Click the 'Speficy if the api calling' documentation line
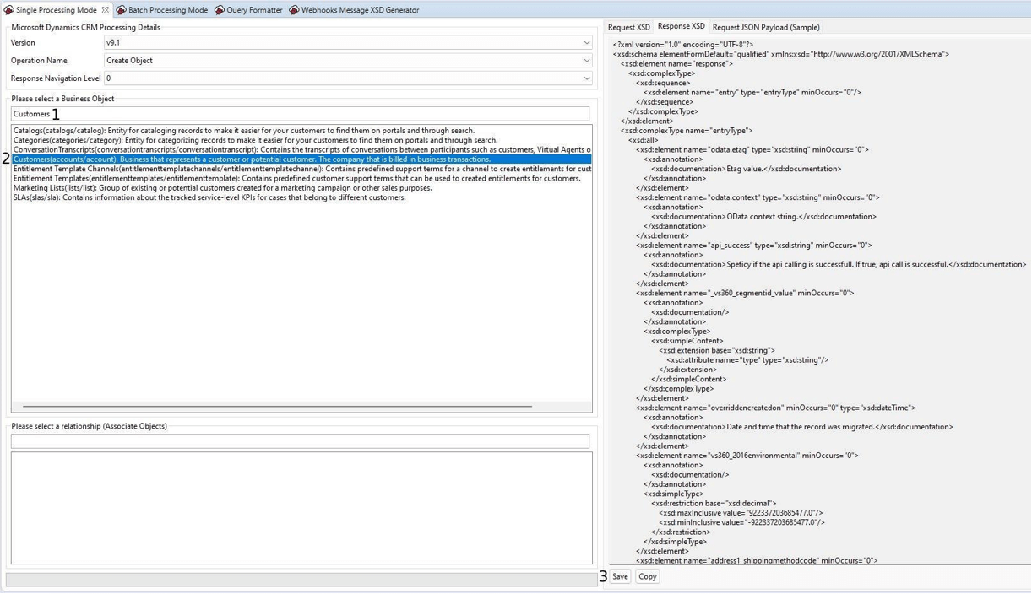 point(839,264)
